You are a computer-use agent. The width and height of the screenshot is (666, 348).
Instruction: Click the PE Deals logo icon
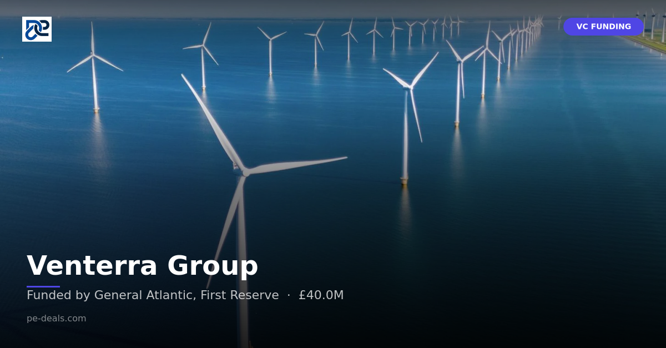coord(37,29)
